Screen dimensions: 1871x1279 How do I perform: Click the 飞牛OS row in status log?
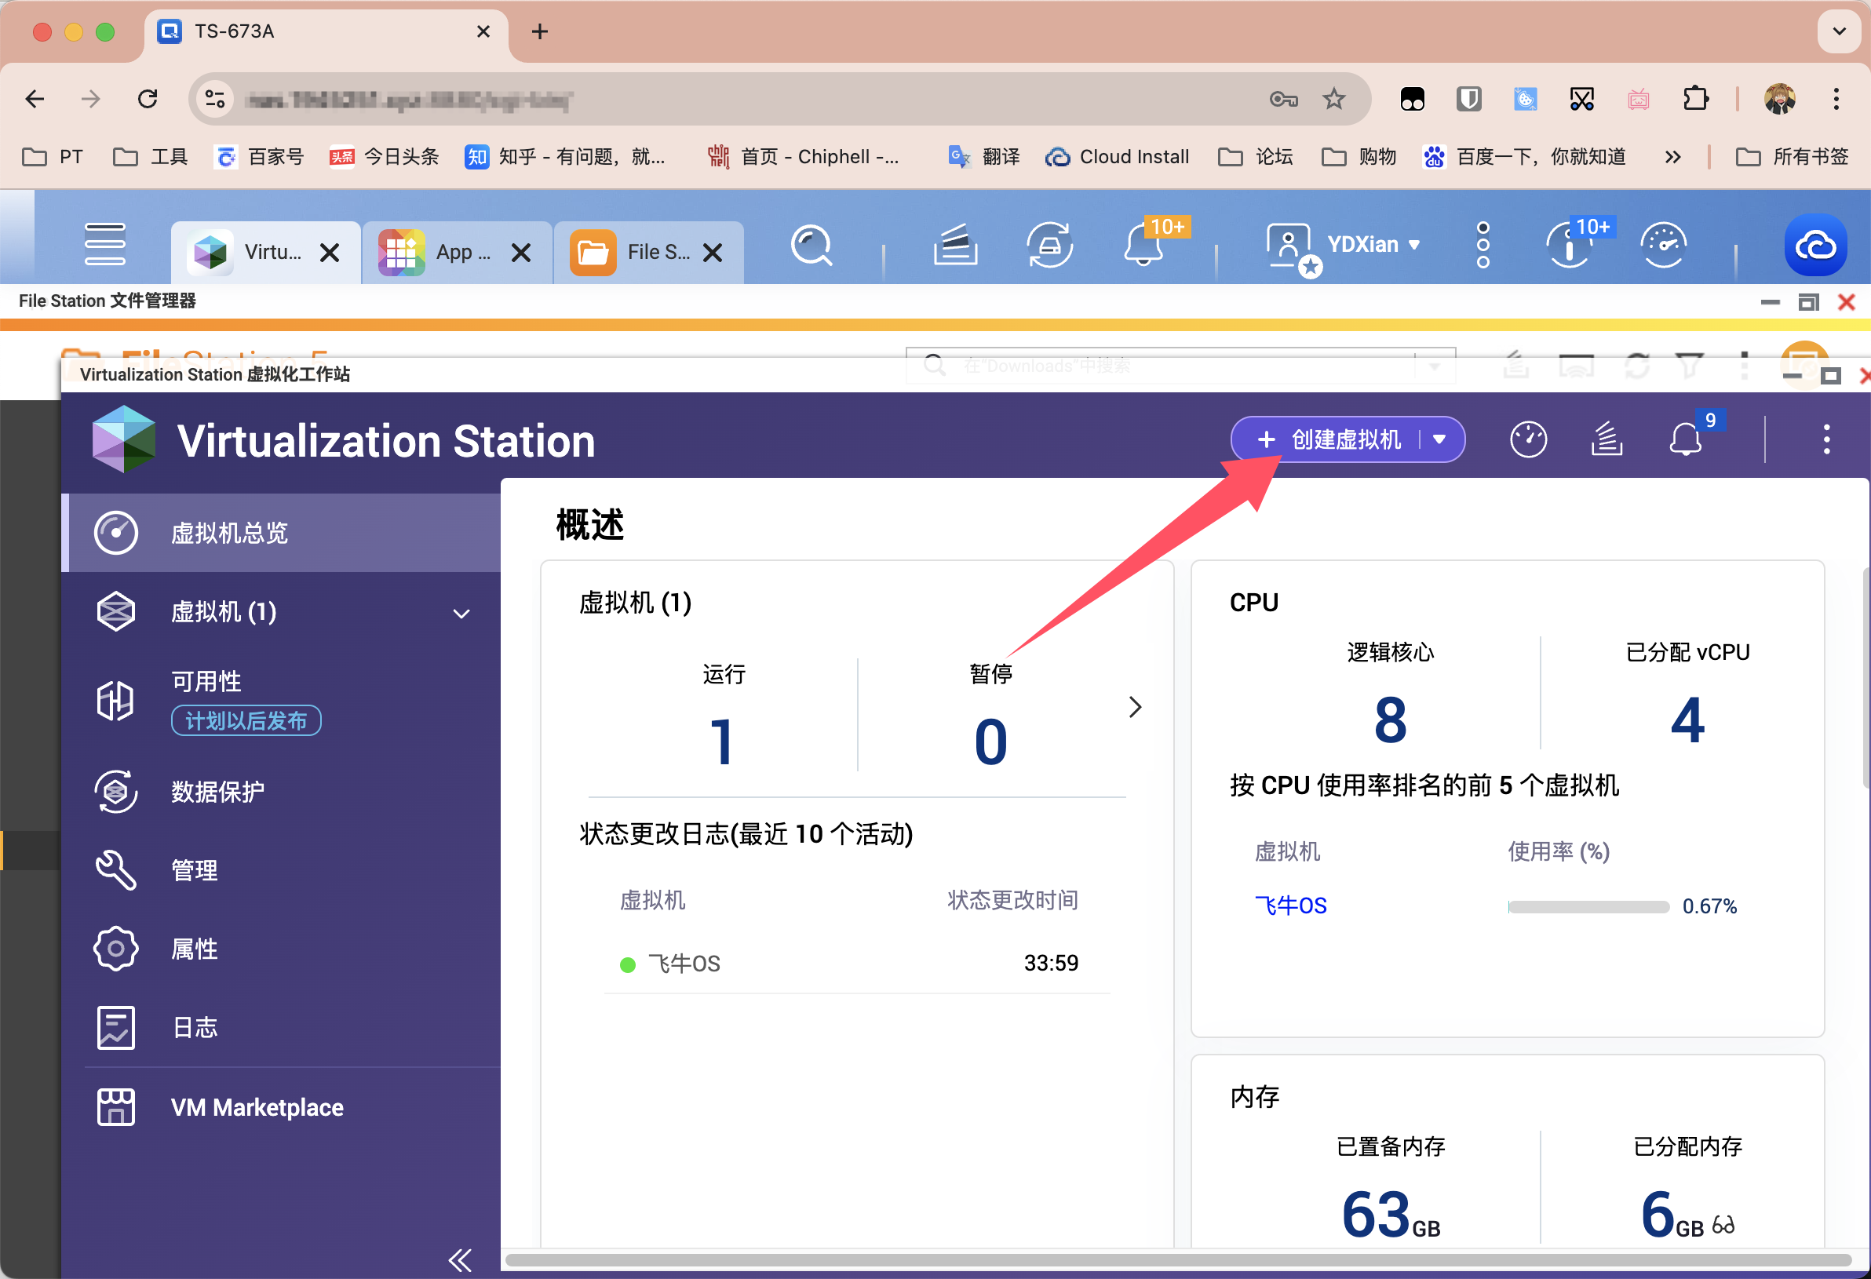[856, 964]
